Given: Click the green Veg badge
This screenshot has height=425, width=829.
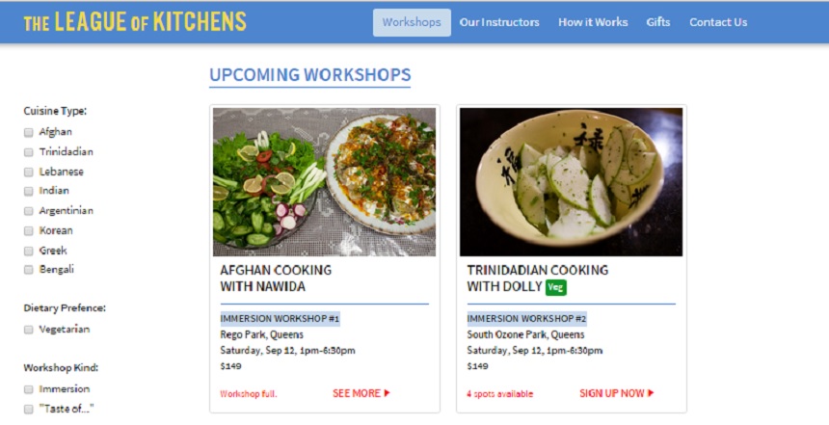Looking at the screenshot, I should point(555,287).
